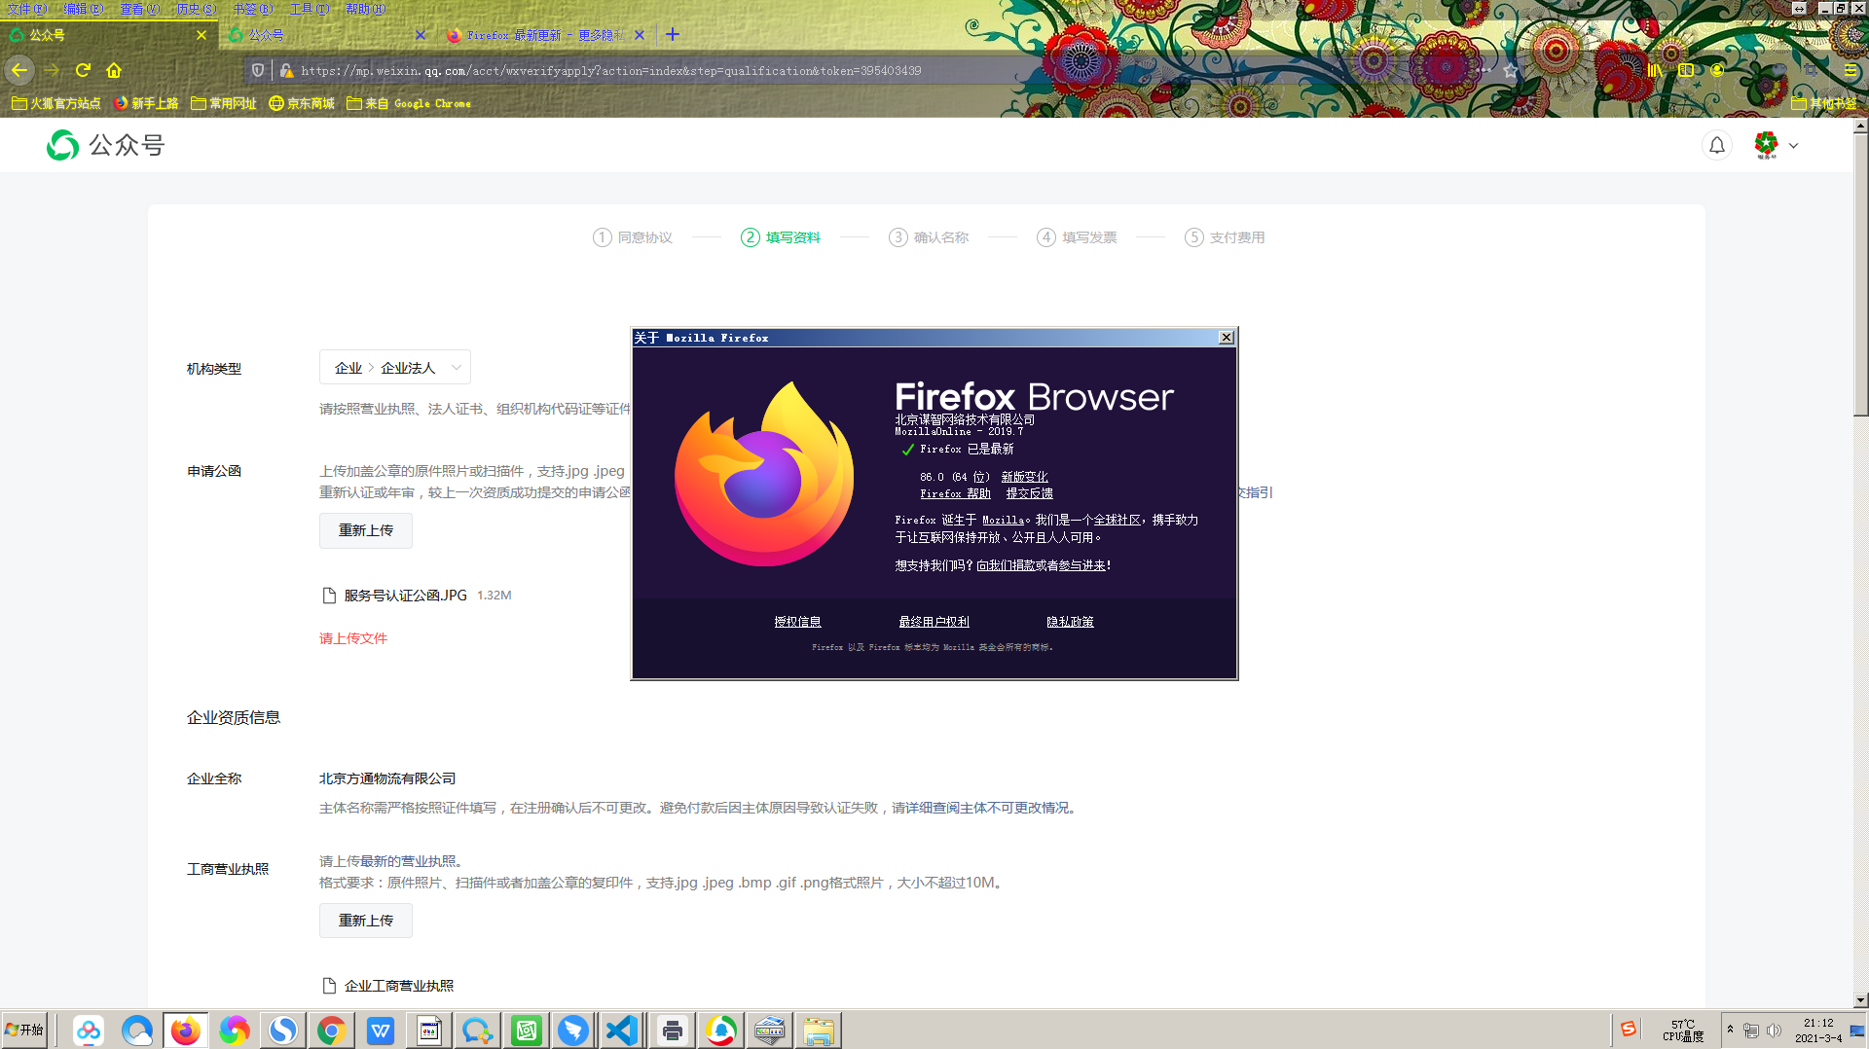The image size is (1869, 1049).
Task: Click the site security padlock icon
Action: coord(286,70)
